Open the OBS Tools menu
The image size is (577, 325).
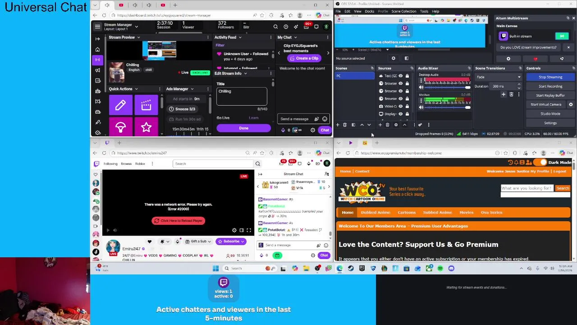click(x=424, y=11)
